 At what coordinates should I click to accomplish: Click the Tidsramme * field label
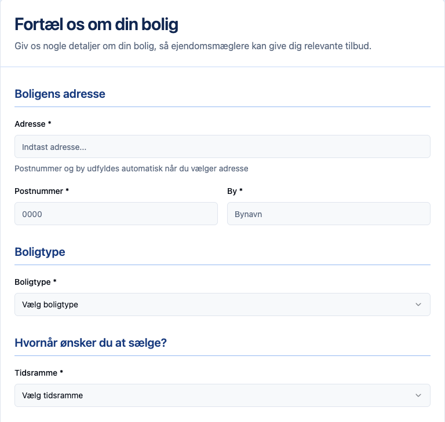38,373
